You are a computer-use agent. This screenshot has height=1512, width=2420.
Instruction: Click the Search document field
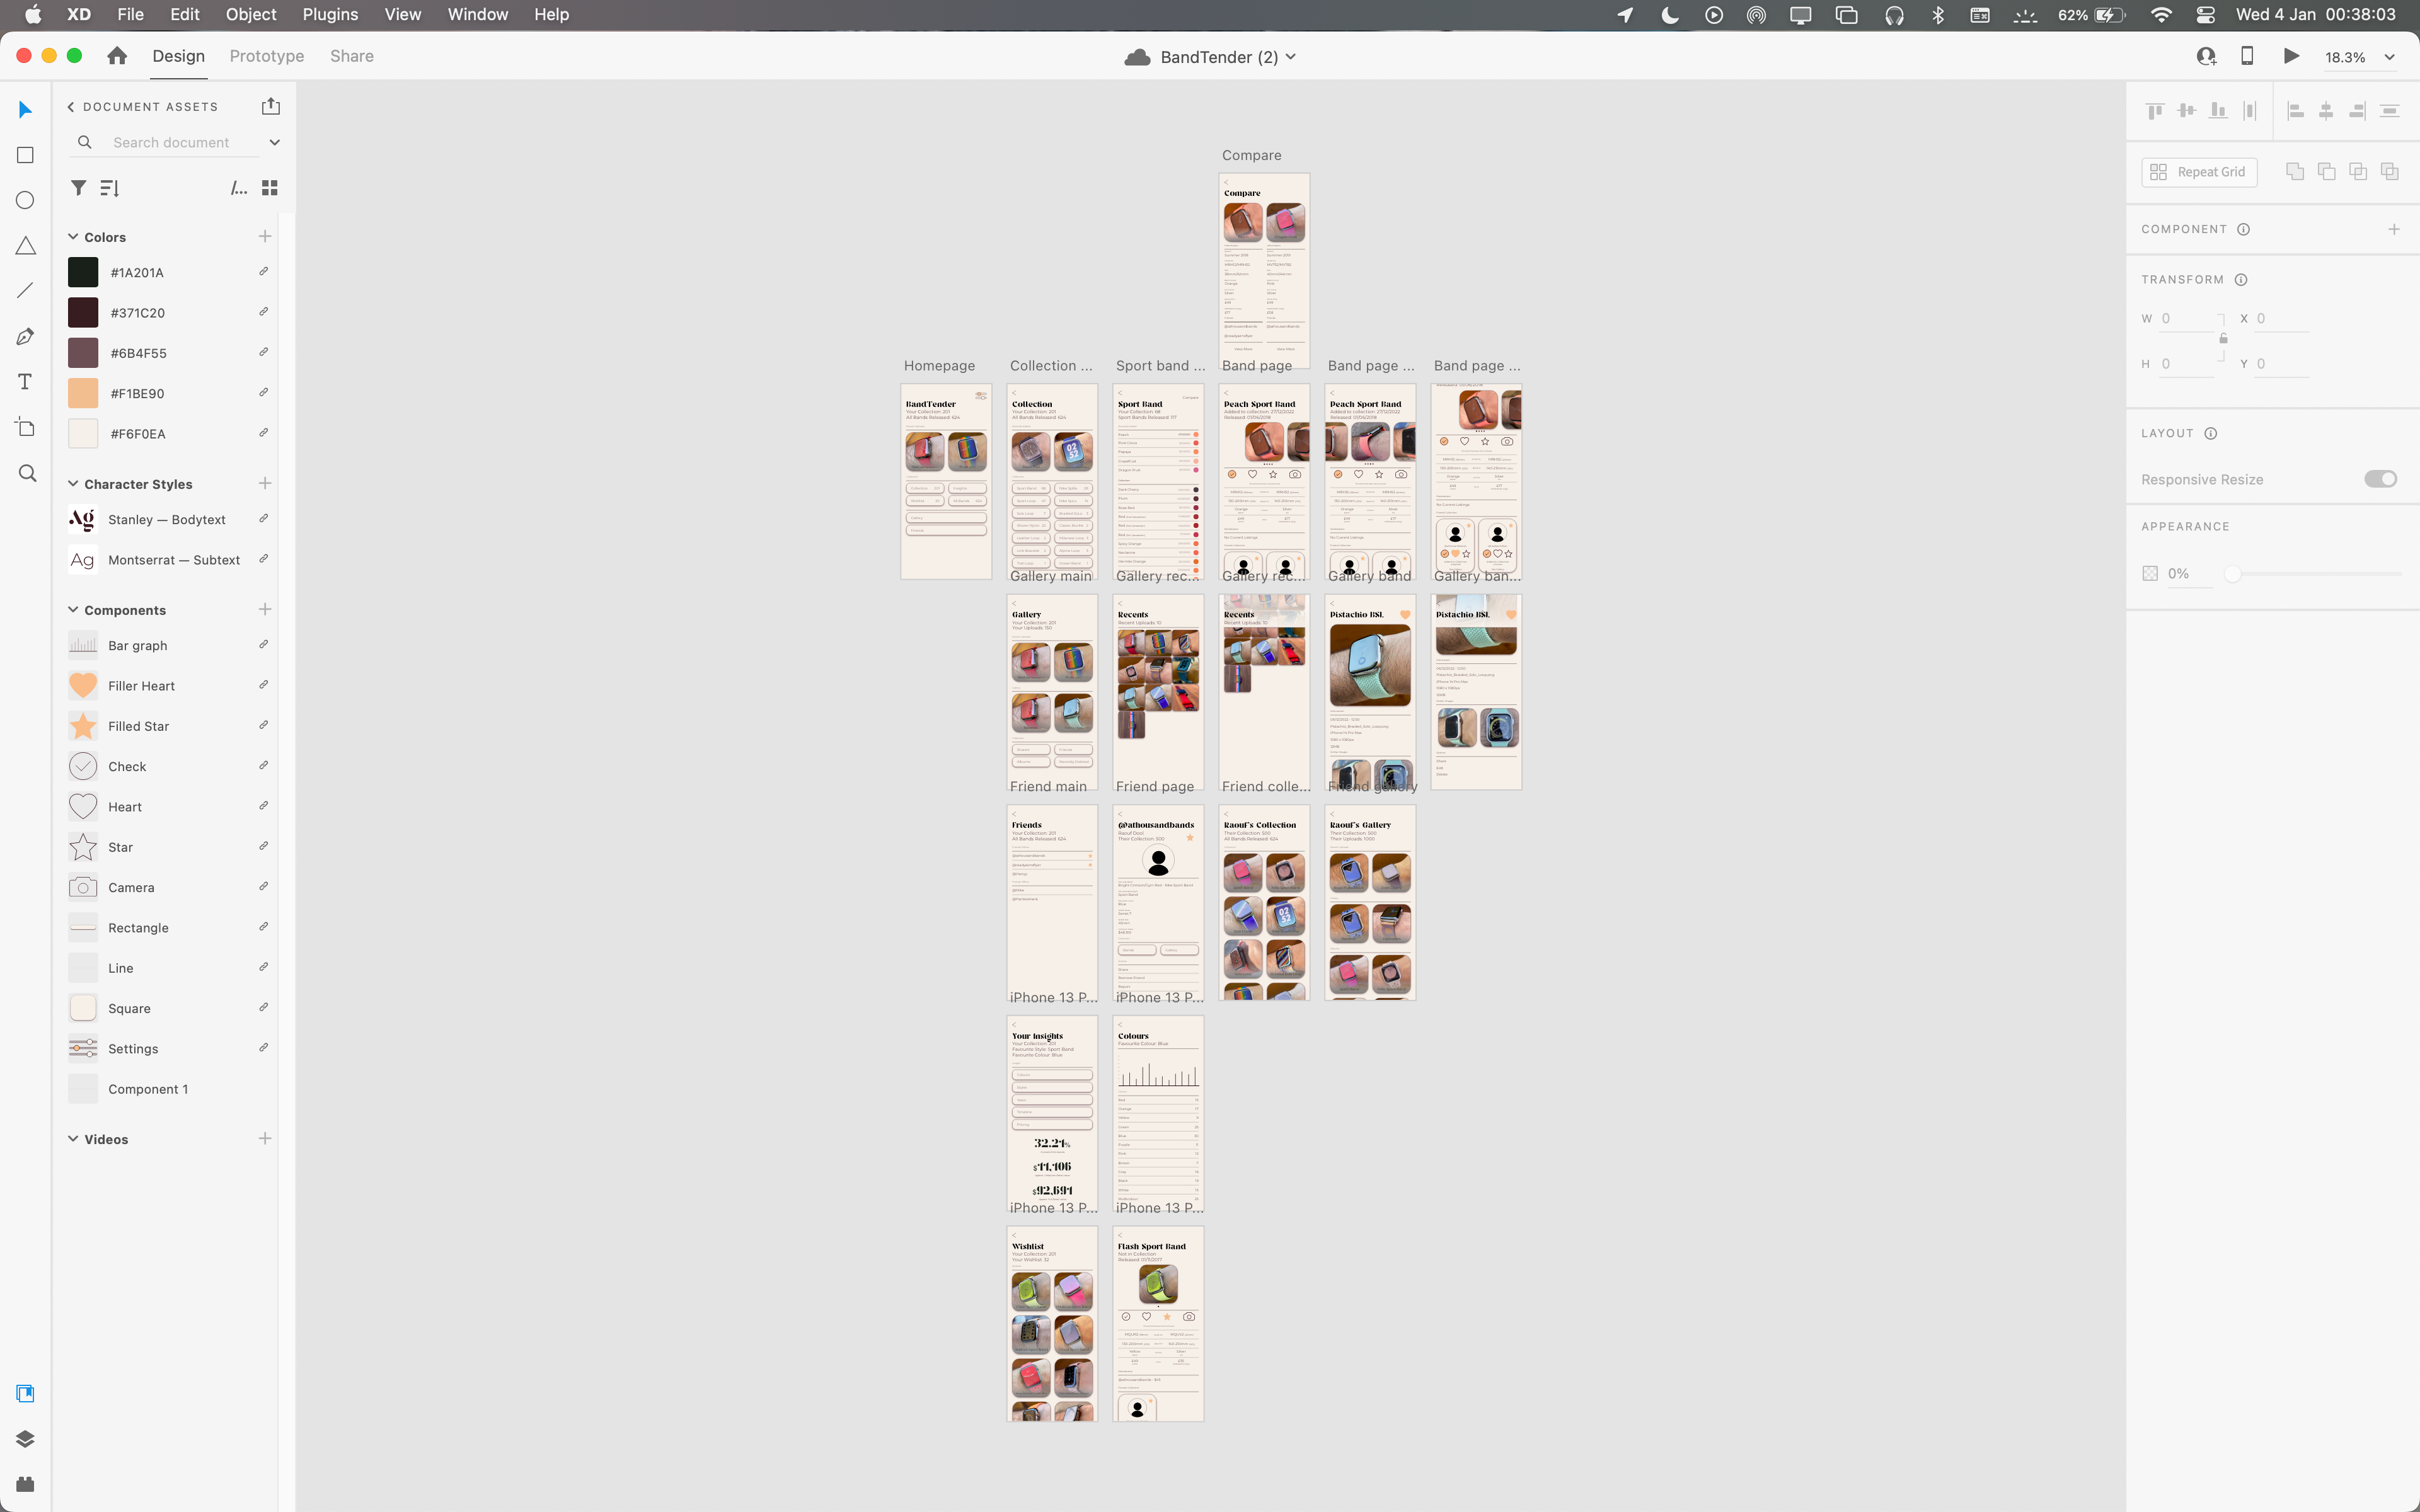click(x=171, y=142)
